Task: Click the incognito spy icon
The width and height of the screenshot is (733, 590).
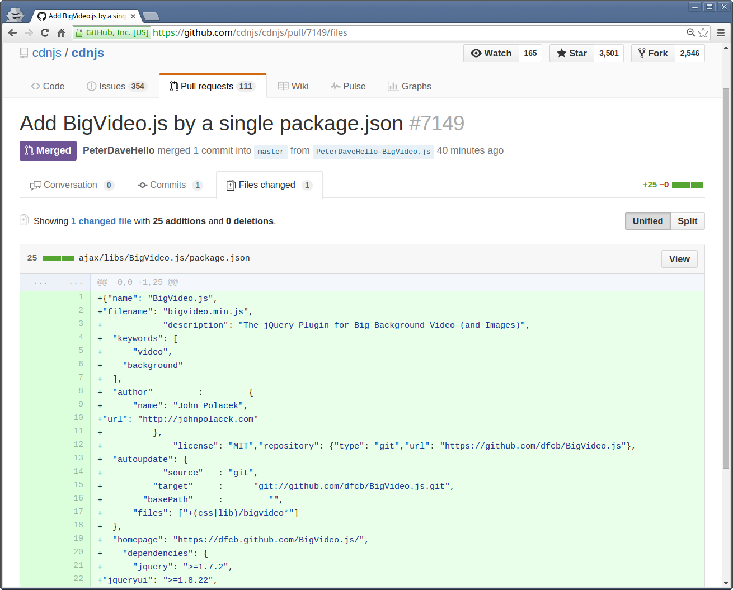Action: point(15,15)
